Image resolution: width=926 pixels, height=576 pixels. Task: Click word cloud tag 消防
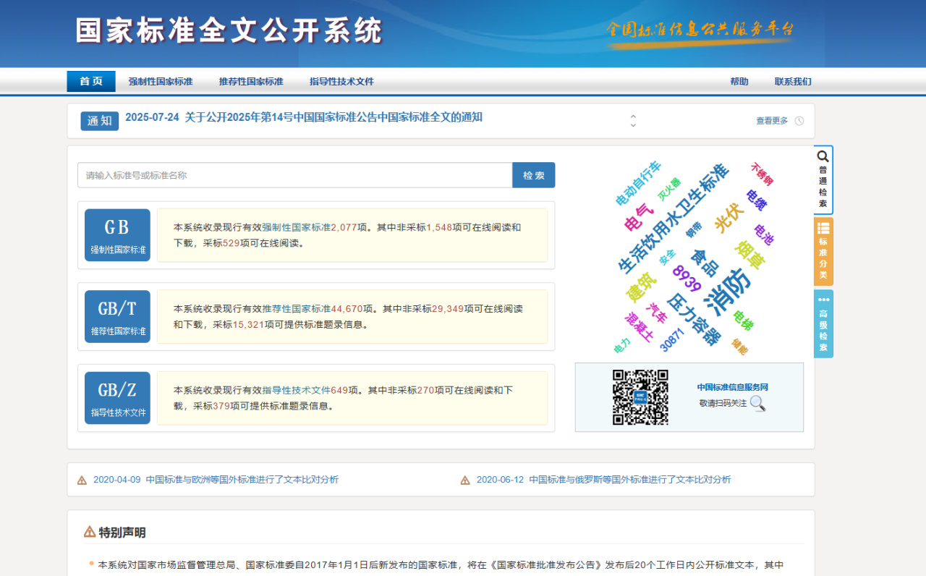(727, 292)
